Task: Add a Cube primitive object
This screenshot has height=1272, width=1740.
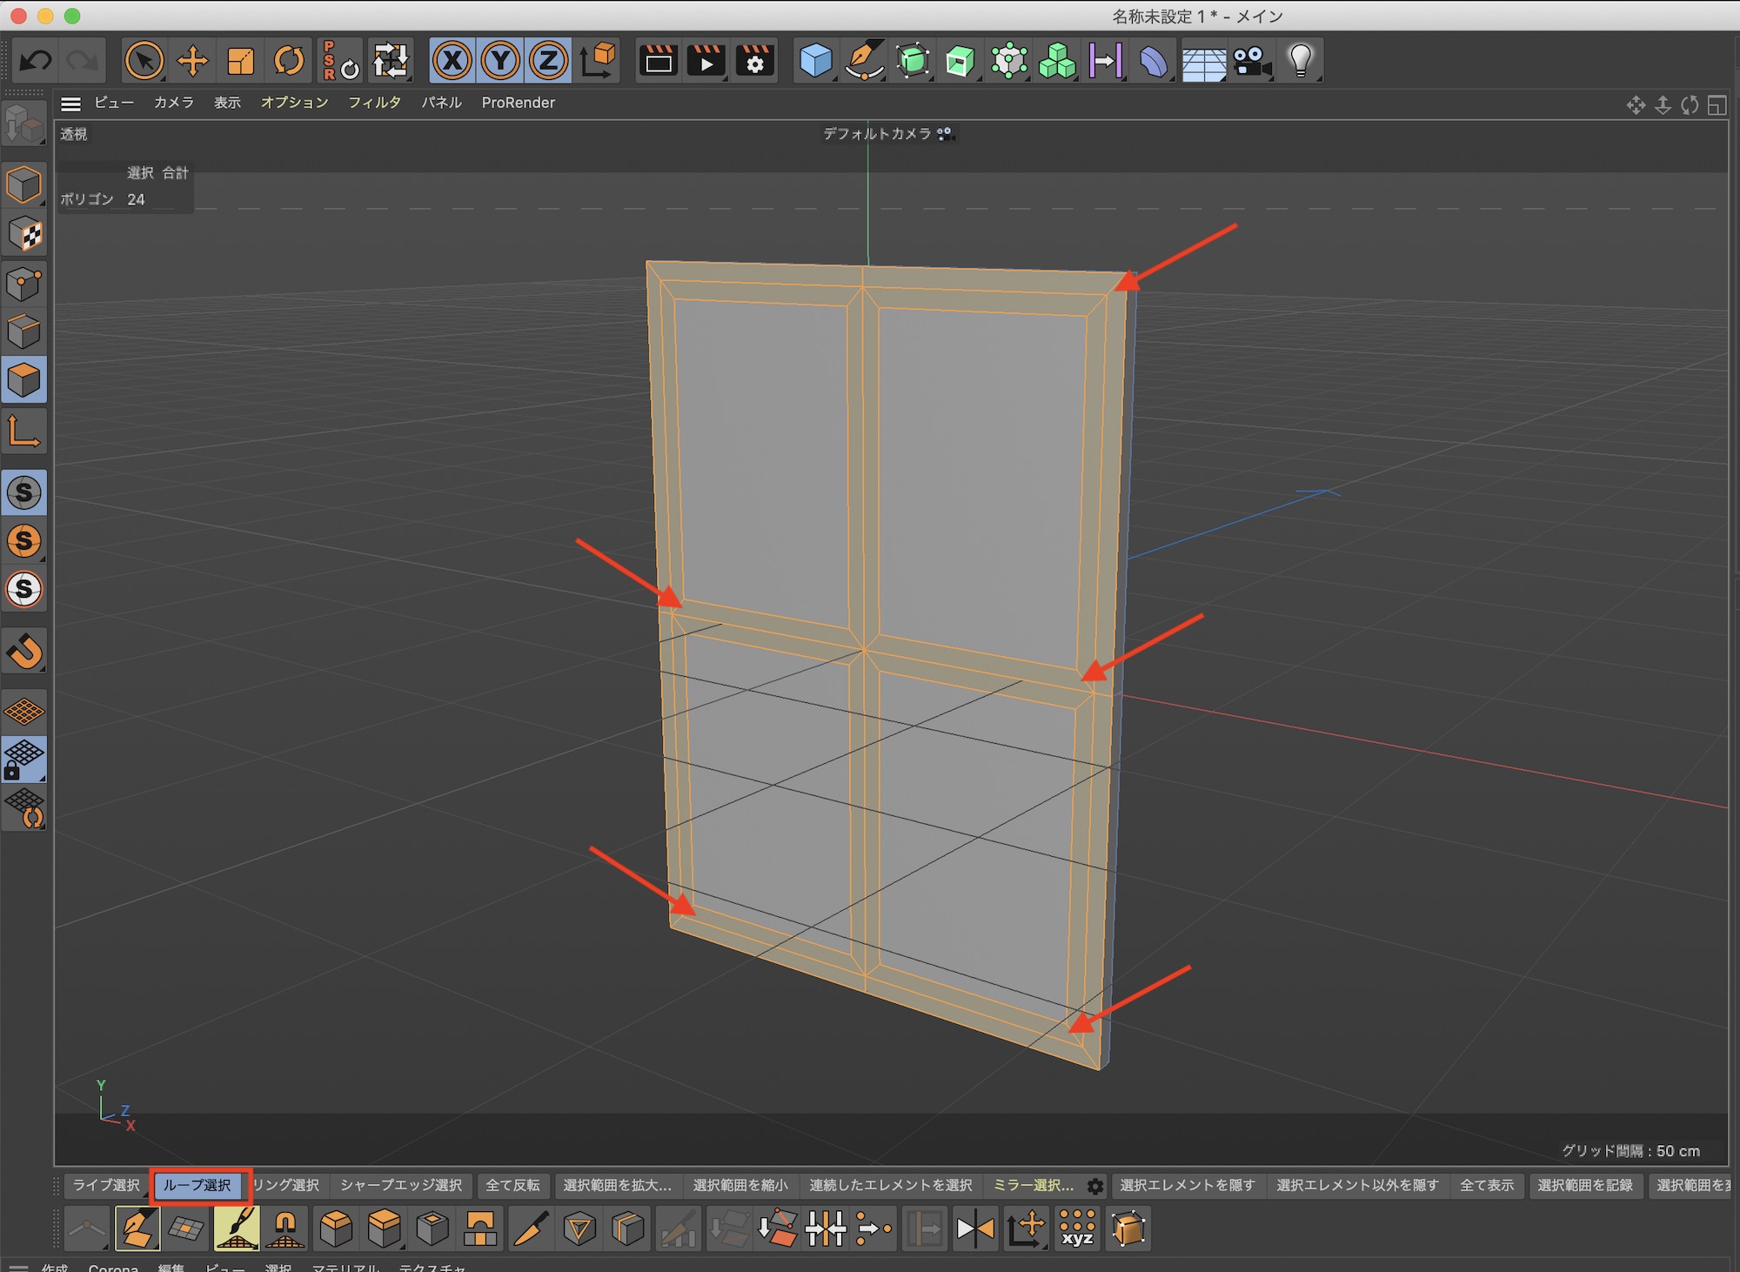Action: [x=815, y=61]
